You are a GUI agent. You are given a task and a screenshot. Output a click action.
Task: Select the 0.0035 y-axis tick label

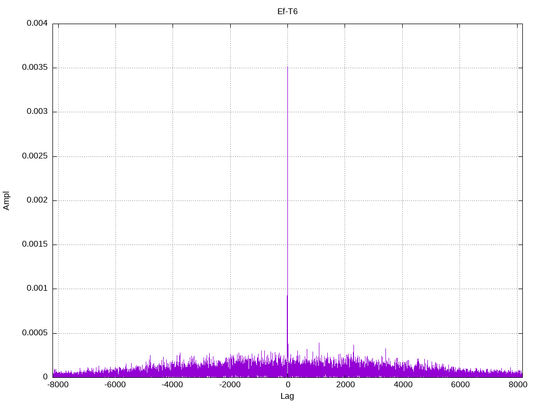[x=35, y=68]
